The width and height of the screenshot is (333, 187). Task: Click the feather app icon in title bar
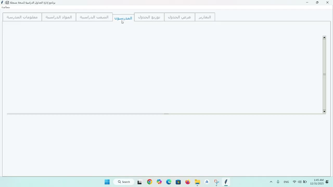click(2, 2)
